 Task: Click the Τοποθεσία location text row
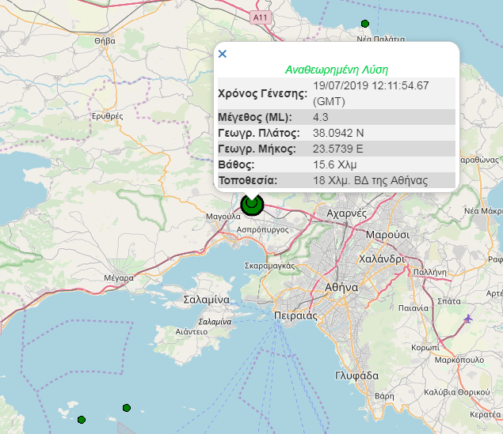[337, 180]
